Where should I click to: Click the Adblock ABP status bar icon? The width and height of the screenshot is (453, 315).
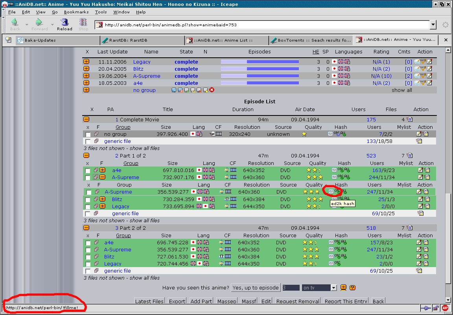pyautogui.click(x=445, y=308)
